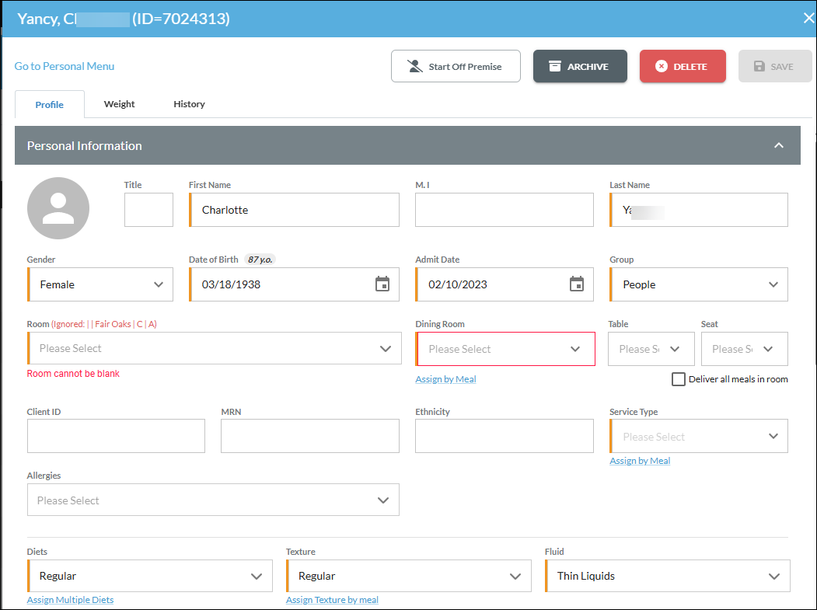Open the Table dropdown

[651, 349]
